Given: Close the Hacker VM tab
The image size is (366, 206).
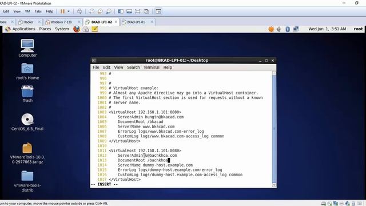Looking at the screenshot, I should click(39, 22).
